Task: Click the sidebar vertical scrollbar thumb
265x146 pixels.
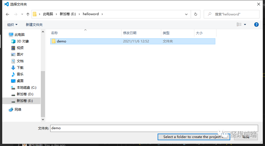Action: point(43,94)
